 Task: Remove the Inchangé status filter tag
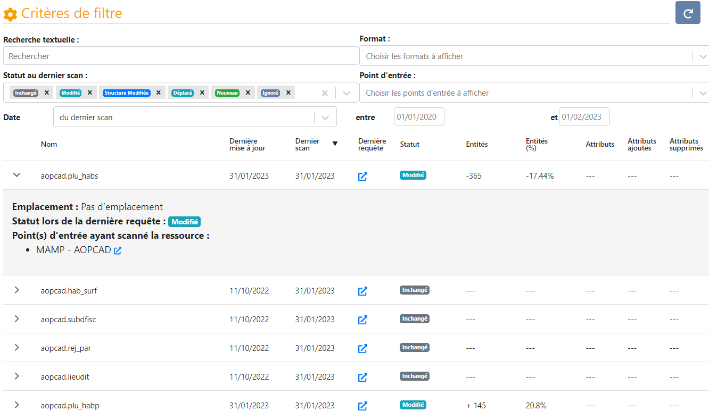47,93
